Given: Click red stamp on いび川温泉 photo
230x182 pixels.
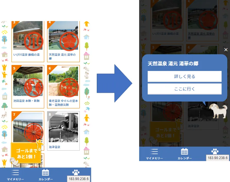Looking at the screenshot, I should [x=34, y=41].
